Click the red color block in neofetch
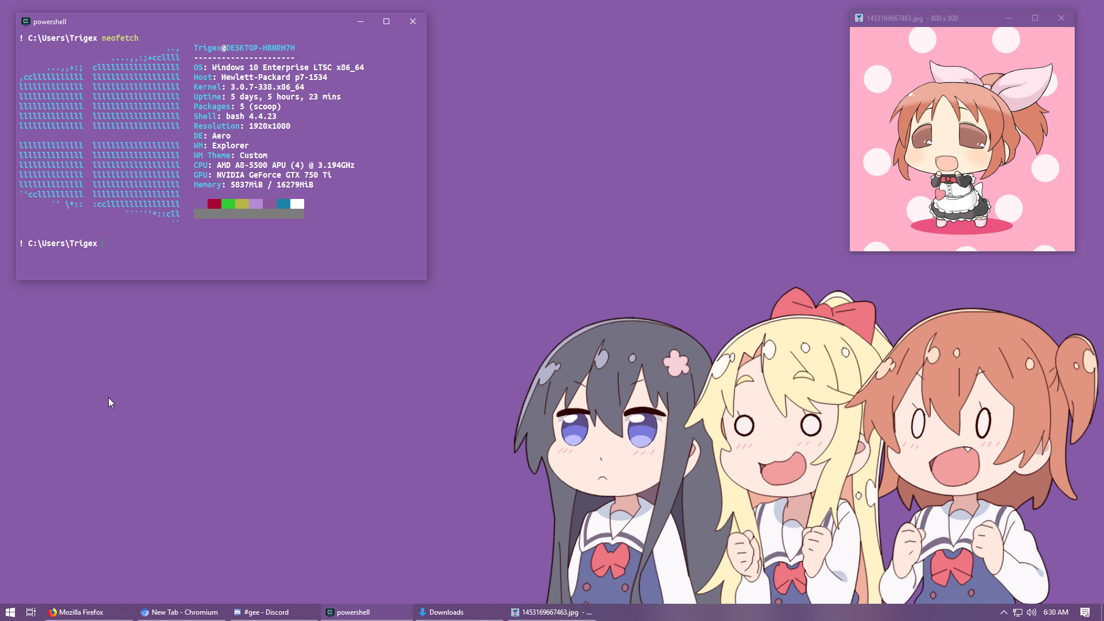This screenshot has width=1104, height=621. [x=214, y=204]
